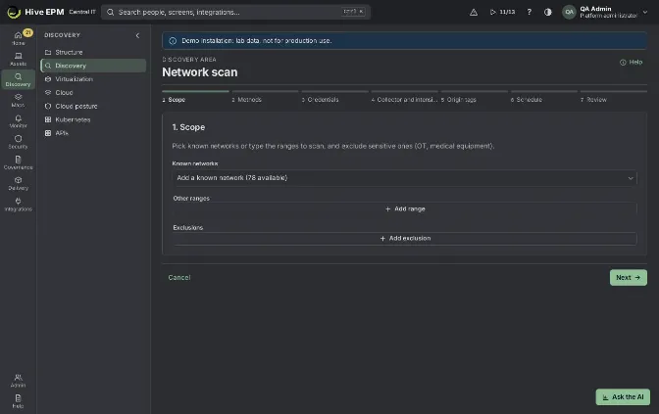Open Discovery in the left rail
Image resolution: width=659 pixels, height=414 pixels.
pyautogui.click(x=18, y=79)
